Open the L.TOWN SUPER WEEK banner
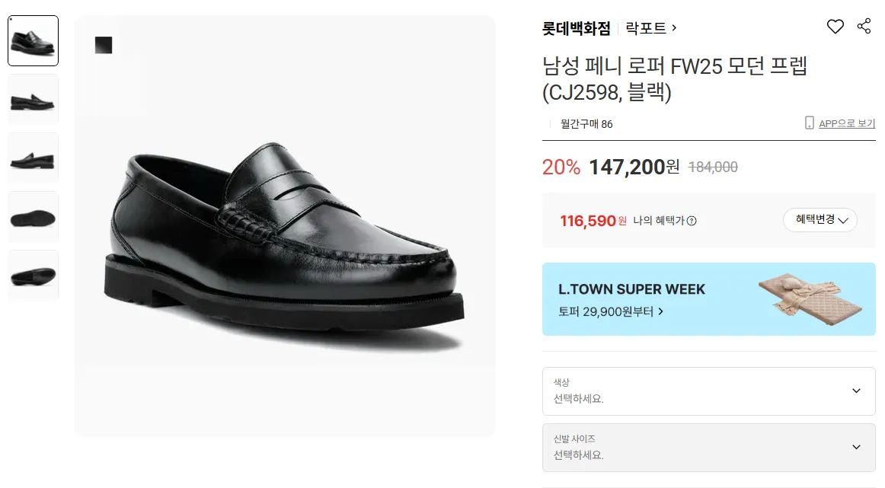Screen dimensions: 885x488 tap(708, 299)
